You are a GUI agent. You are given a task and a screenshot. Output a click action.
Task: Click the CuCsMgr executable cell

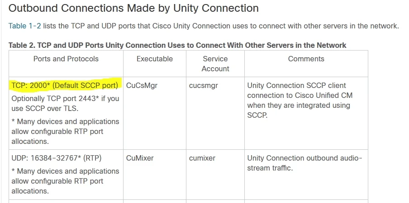(x=142, y=86)
